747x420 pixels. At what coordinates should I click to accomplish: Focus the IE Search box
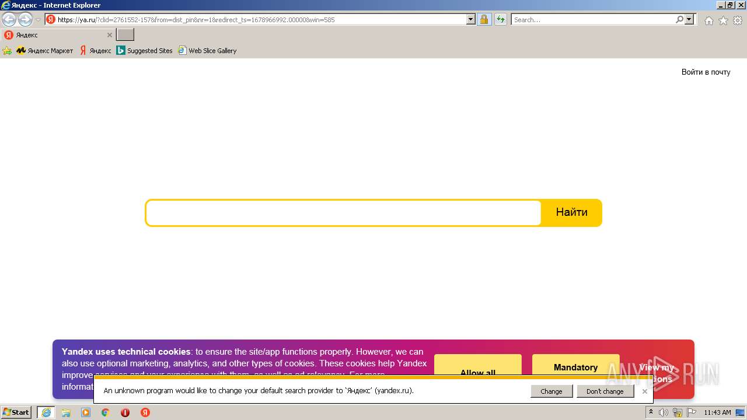tap(593, 19)
